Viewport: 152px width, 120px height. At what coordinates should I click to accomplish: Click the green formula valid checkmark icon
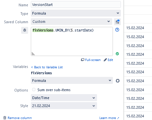point(117,54)
